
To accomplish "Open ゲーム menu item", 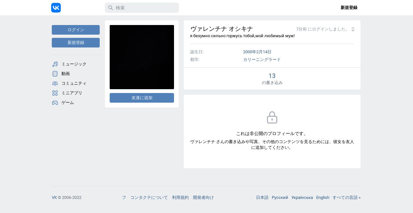I will 76,103.
